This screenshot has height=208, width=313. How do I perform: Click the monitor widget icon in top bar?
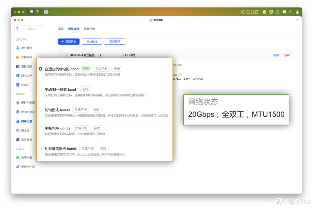271,12
